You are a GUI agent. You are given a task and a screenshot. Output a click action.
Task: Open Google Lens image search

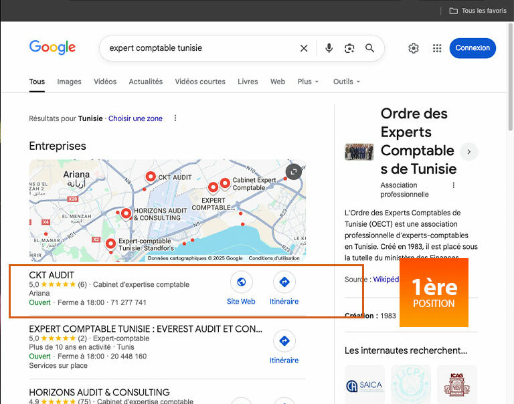point(349,48)
